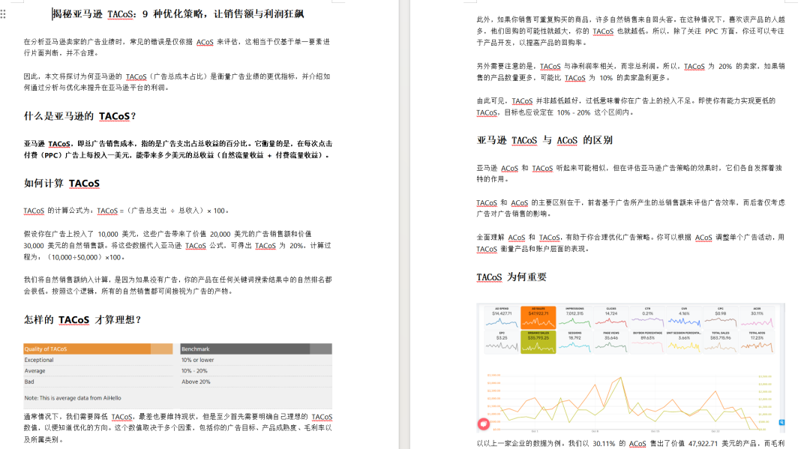810x449 pixels.
Task: Click the dotted drag handle beside the title
Action: [x=3, y=14]
